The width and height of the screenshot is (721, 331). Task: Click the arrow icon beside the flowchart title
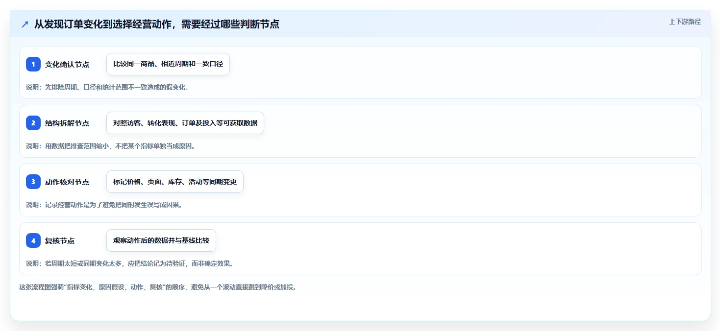coord(25,24)
